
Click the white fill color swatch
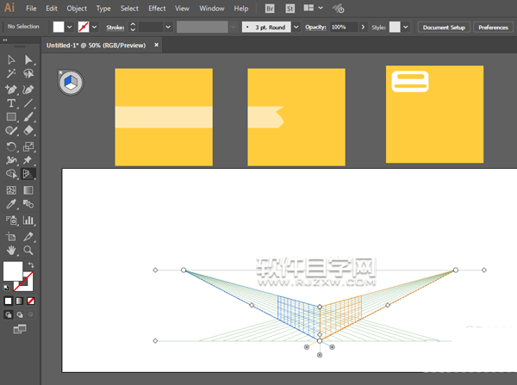[x=12, y=271]
